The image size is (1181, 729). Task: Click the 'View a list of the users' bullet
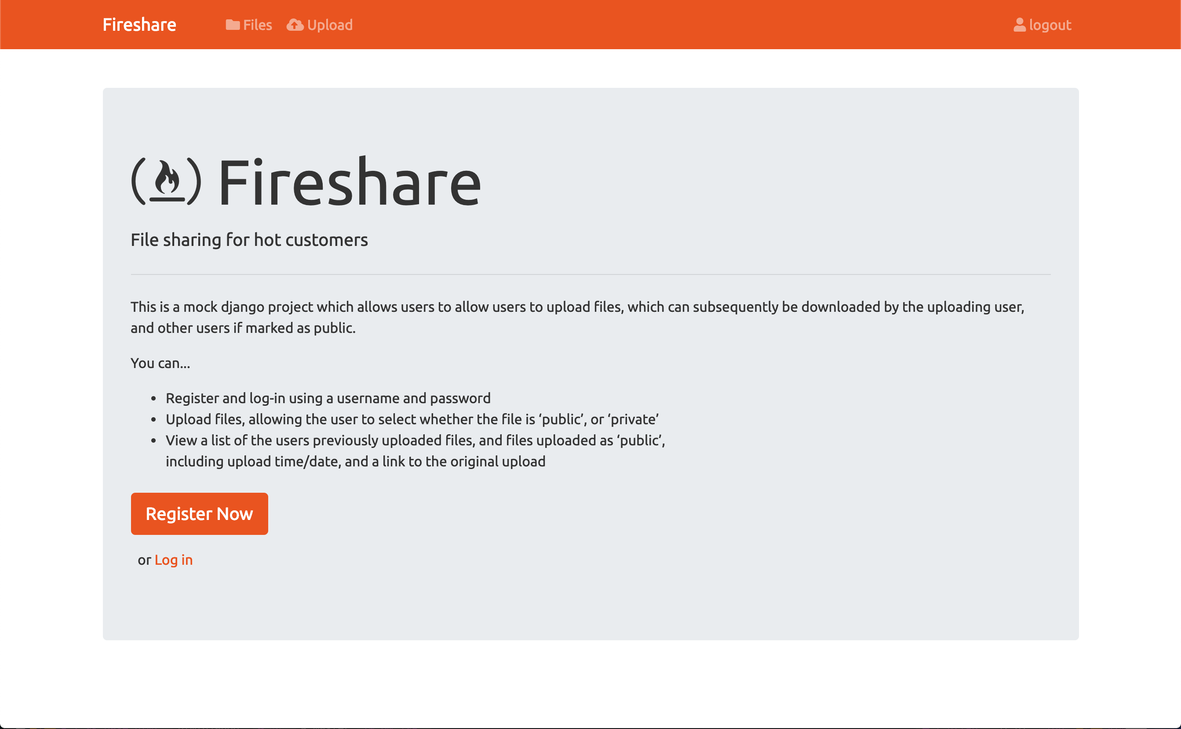[x=415, y=440]
